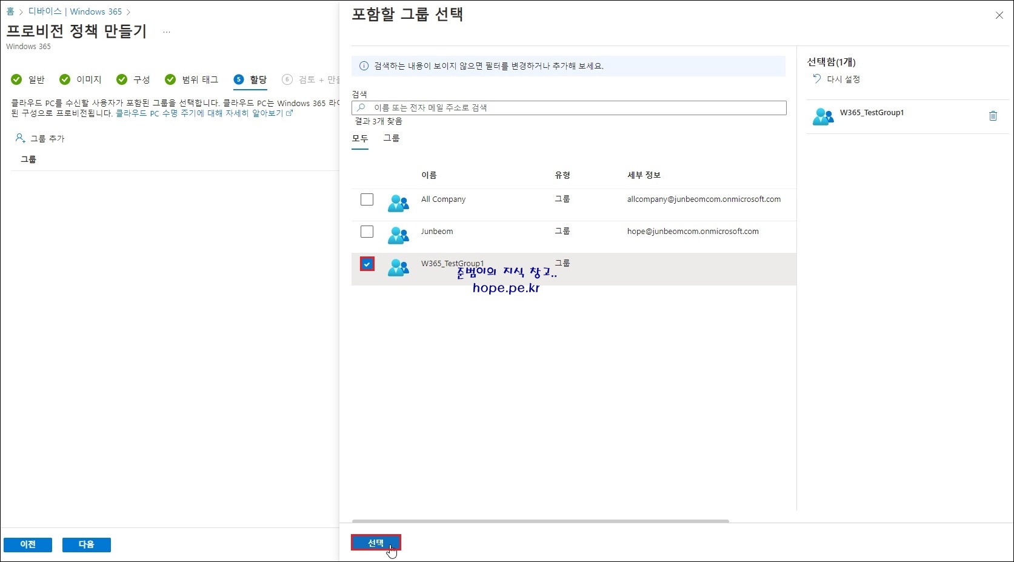Click the All Company name text
This screenshot has width=1014, height=562.
pos(444,199)
